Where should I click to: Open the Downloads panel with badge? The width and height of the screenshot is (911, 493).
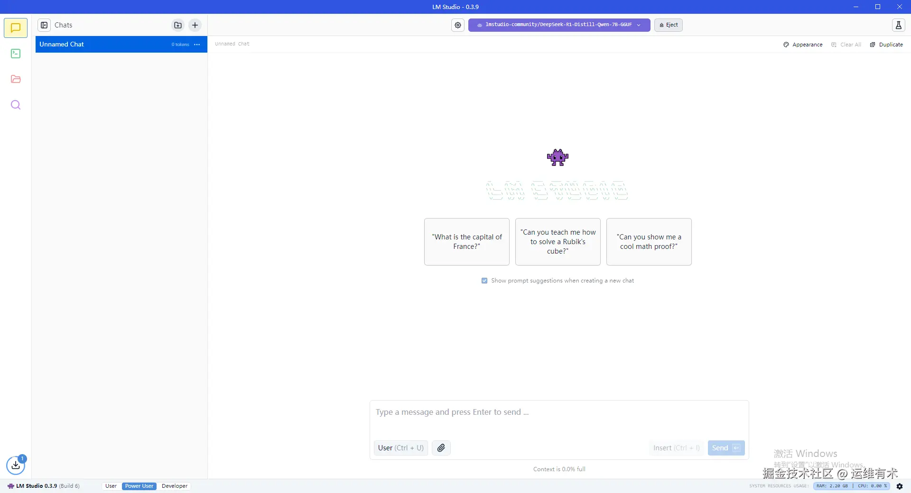coord(16,466)
